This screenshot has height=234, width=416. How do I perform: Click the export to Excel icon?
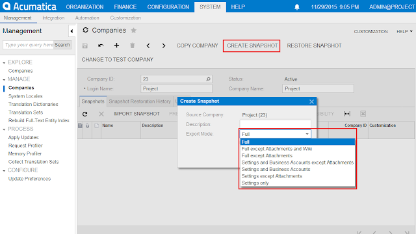(363, 114)
